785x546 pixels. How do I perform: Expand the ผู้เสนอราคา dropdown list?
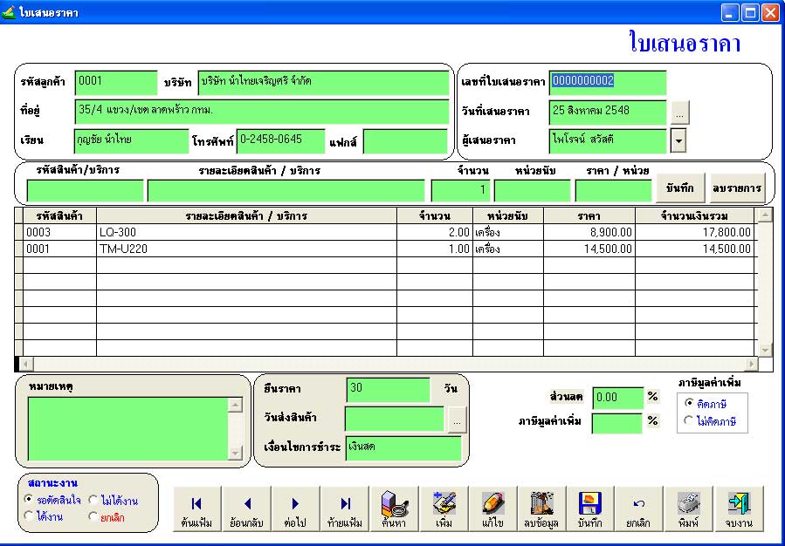pos(678,140)
